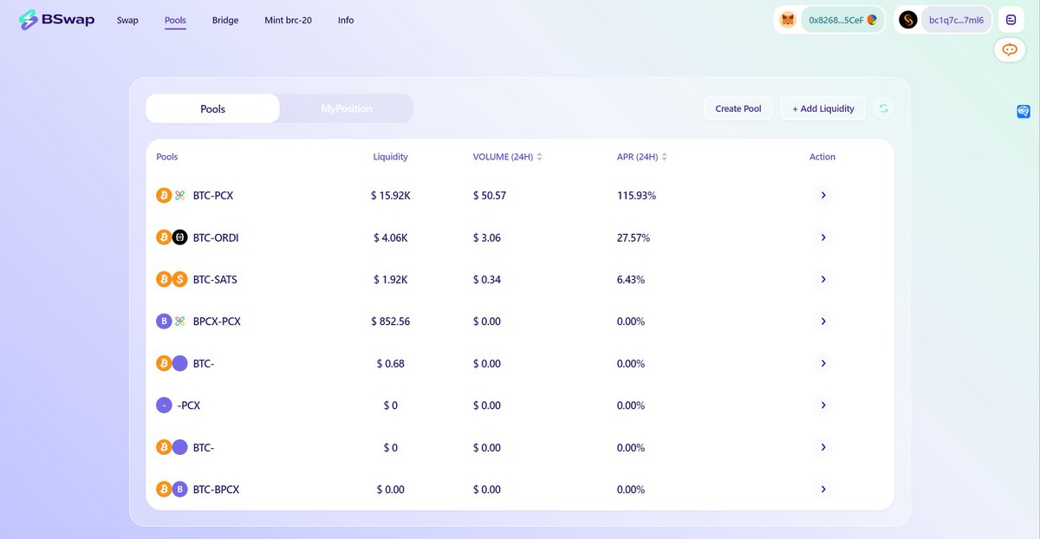1040x539 pixels.
Task: Click the Liquidity column header
Action: [x=391, y=157]
